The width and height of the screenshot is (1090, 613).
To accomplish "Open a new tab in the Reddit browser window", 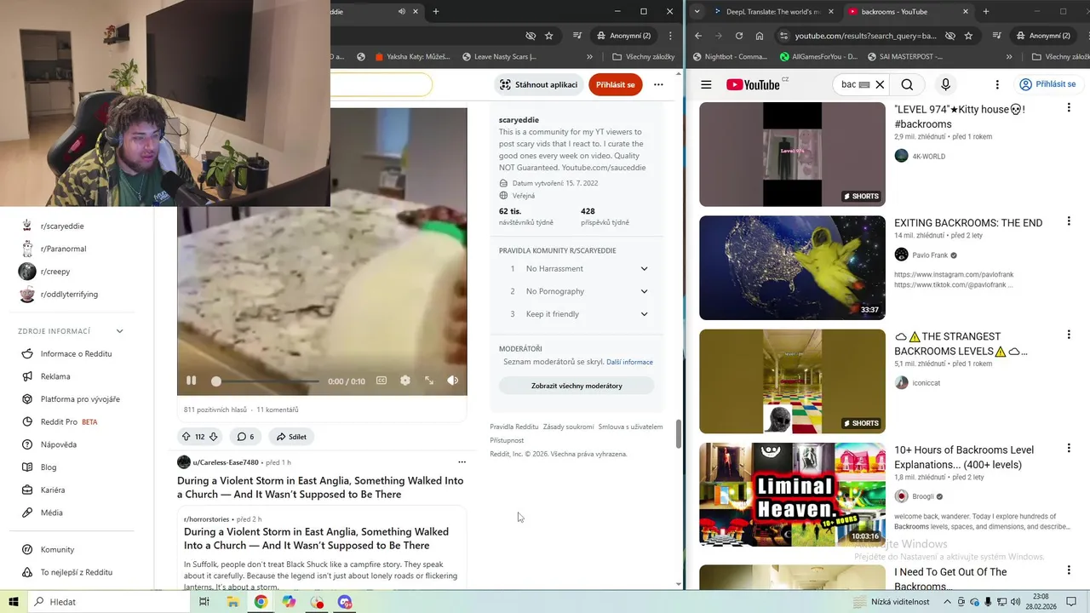I will pos(436,12).
